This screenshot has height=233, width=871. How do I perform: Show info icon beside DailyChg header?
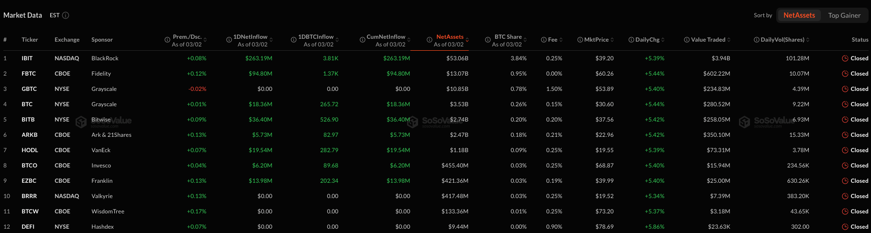pyautogui.click(x=631, y=40)
